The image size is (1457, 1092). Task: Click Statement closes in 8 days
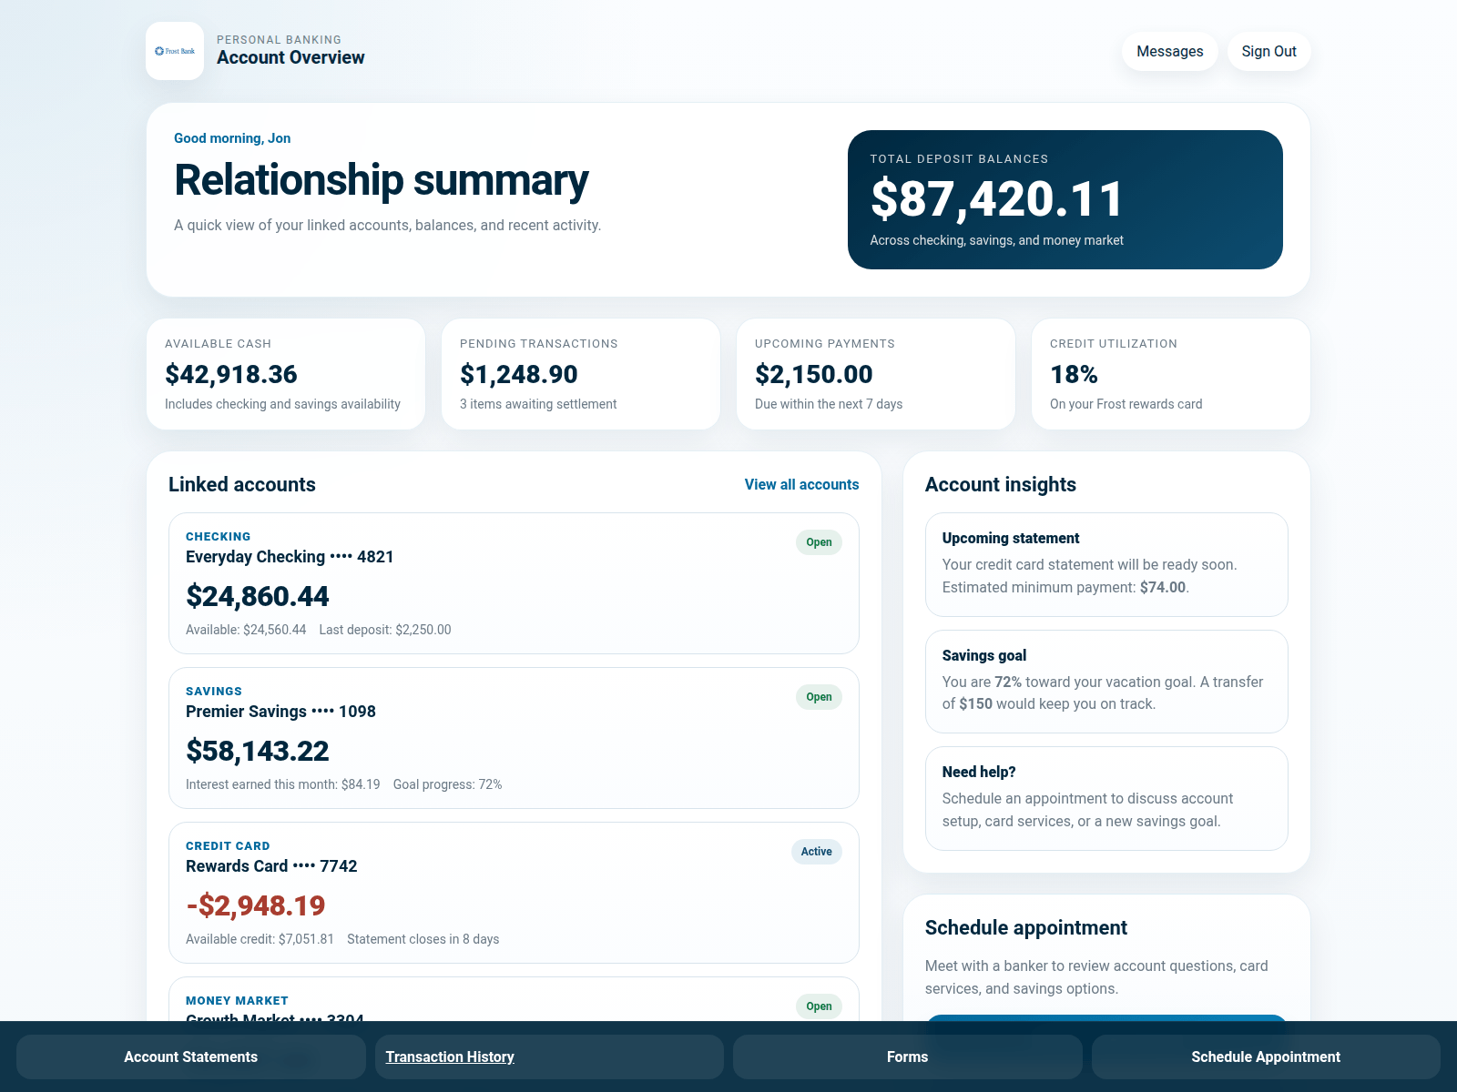click(423, 939)
